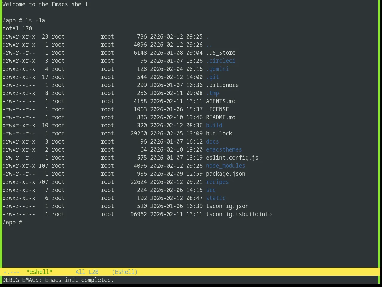Screen dimensions: 382x287
Task: Open the build directory name
Action: click(214, 126)
